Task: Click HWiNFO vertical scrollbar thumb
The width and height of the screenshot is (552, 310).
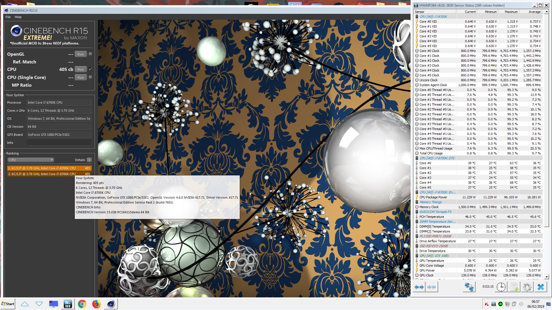Action: click(547, 121)
